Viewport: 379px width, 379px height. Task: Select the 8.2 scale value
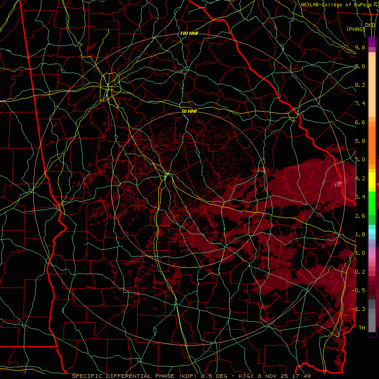click(x=360, y=85)
